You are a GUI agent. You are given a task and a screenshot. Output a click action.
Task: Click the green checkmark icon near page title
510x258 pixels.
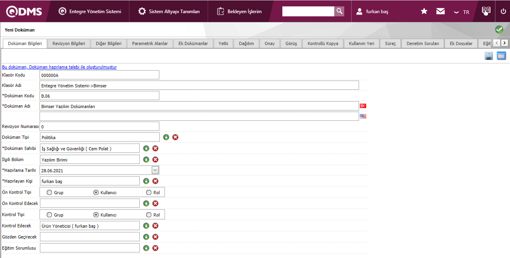pyautogui.click(x=499, y=30)
